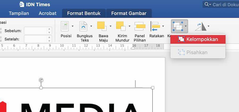Click the Word document icon in title
Viewport: 239px width, 112px height.
22,5
